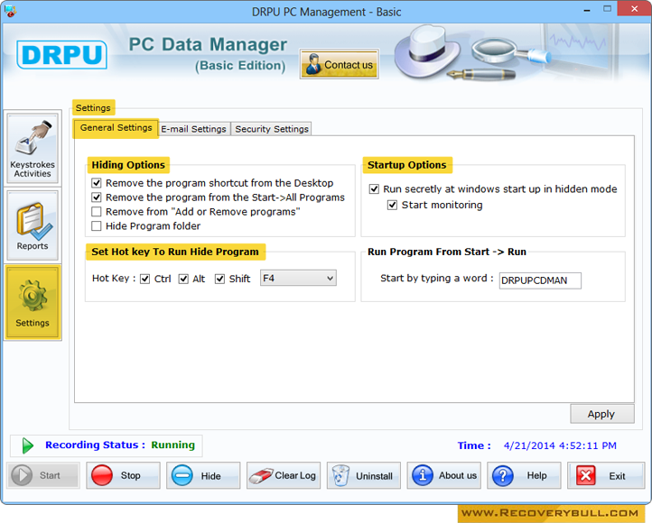Viewport: 652px width, 523px height.
Task: Open Keystrokes Activities from the sidebar
Action: point(33,148)
